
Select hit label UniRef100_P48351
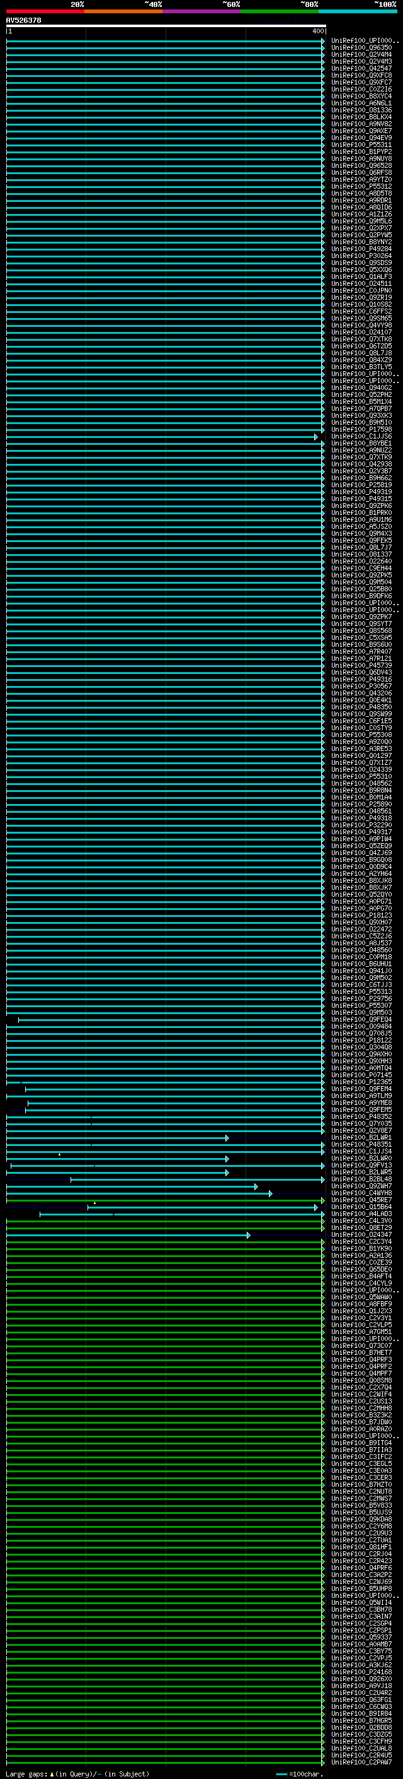point(361,1145)
